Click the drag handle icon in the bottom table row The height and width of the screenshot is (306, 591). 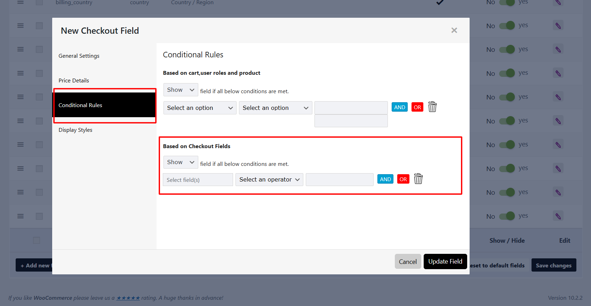point(21,216)
